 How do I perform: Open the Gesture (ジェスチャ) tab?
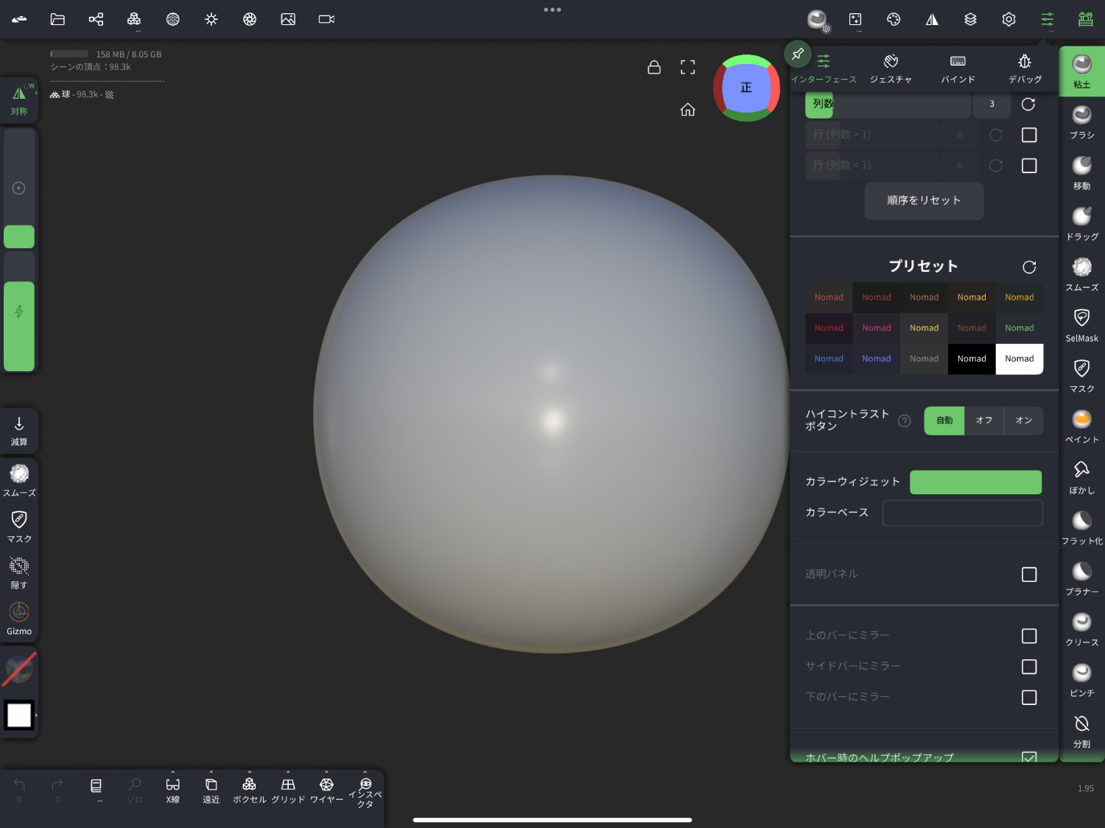[891, 69]
